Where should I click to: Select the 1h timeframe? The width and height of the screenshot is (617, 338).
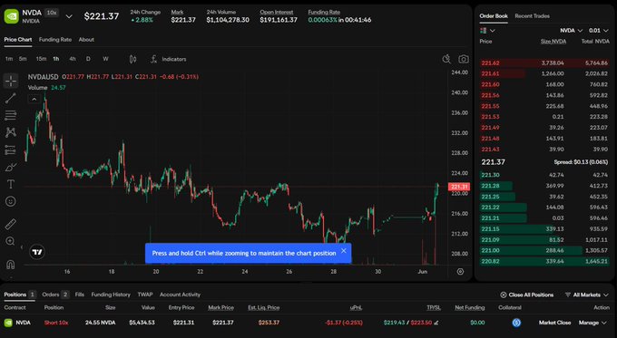click(56, 59)
